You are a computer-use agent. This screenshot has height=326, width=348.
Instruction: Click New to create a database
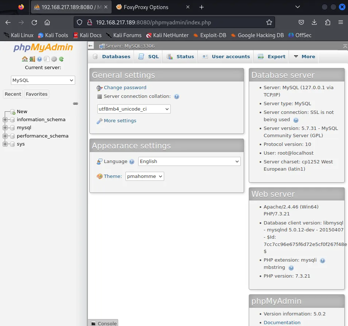click(x=22, y=112)
